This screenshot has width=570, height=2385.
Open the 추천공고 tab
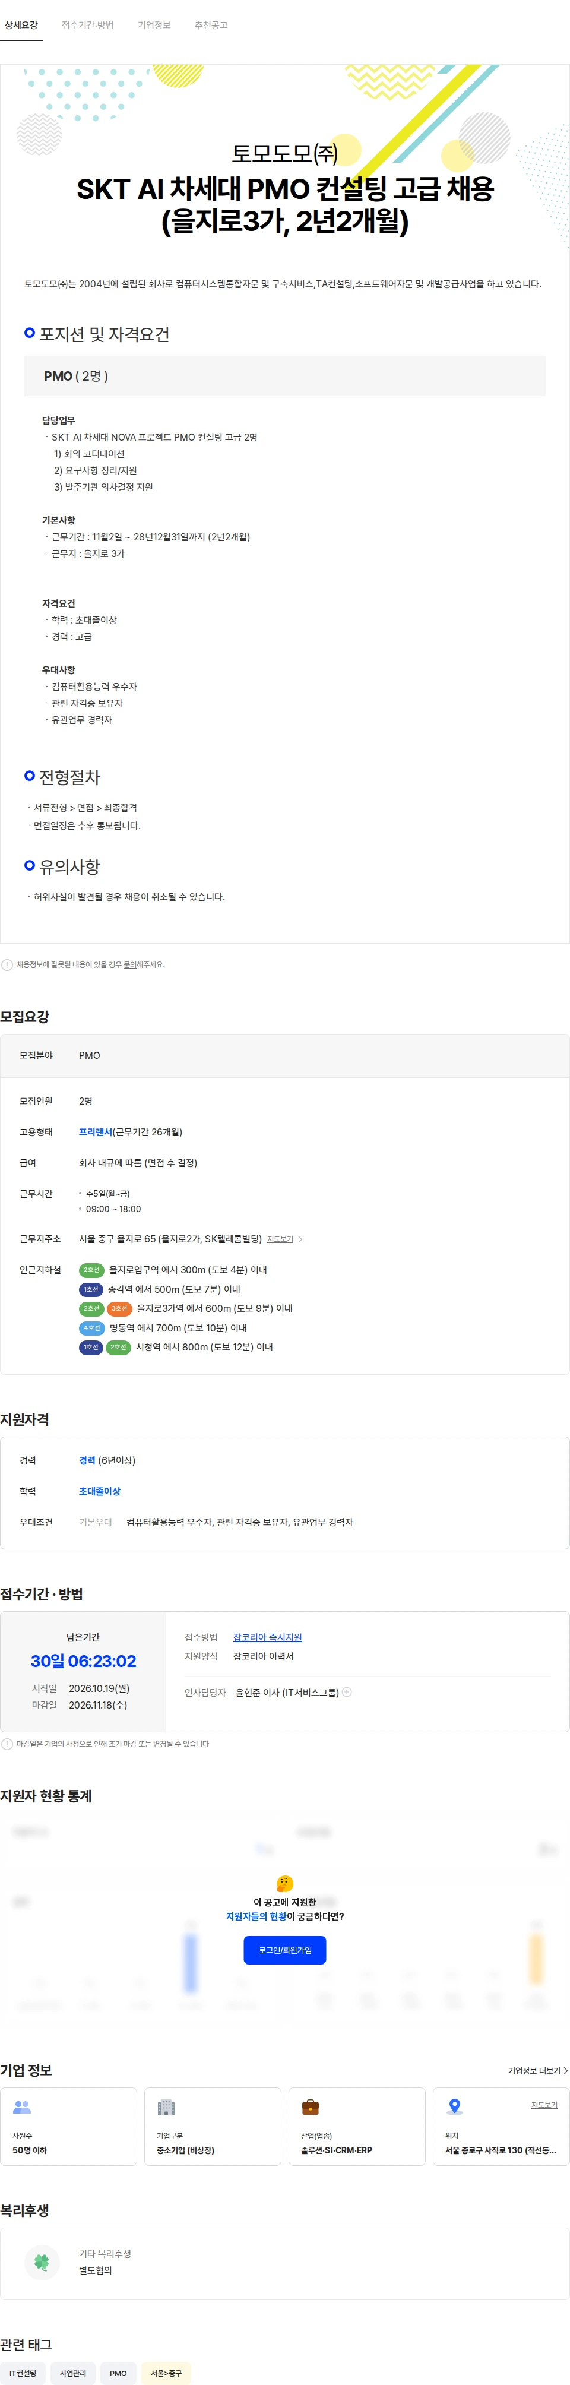tap(211, 25)
